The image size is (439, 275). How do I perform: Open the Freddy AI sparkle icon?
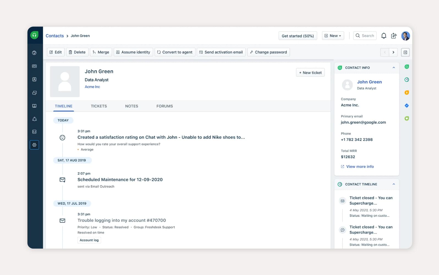pos(394,36)
